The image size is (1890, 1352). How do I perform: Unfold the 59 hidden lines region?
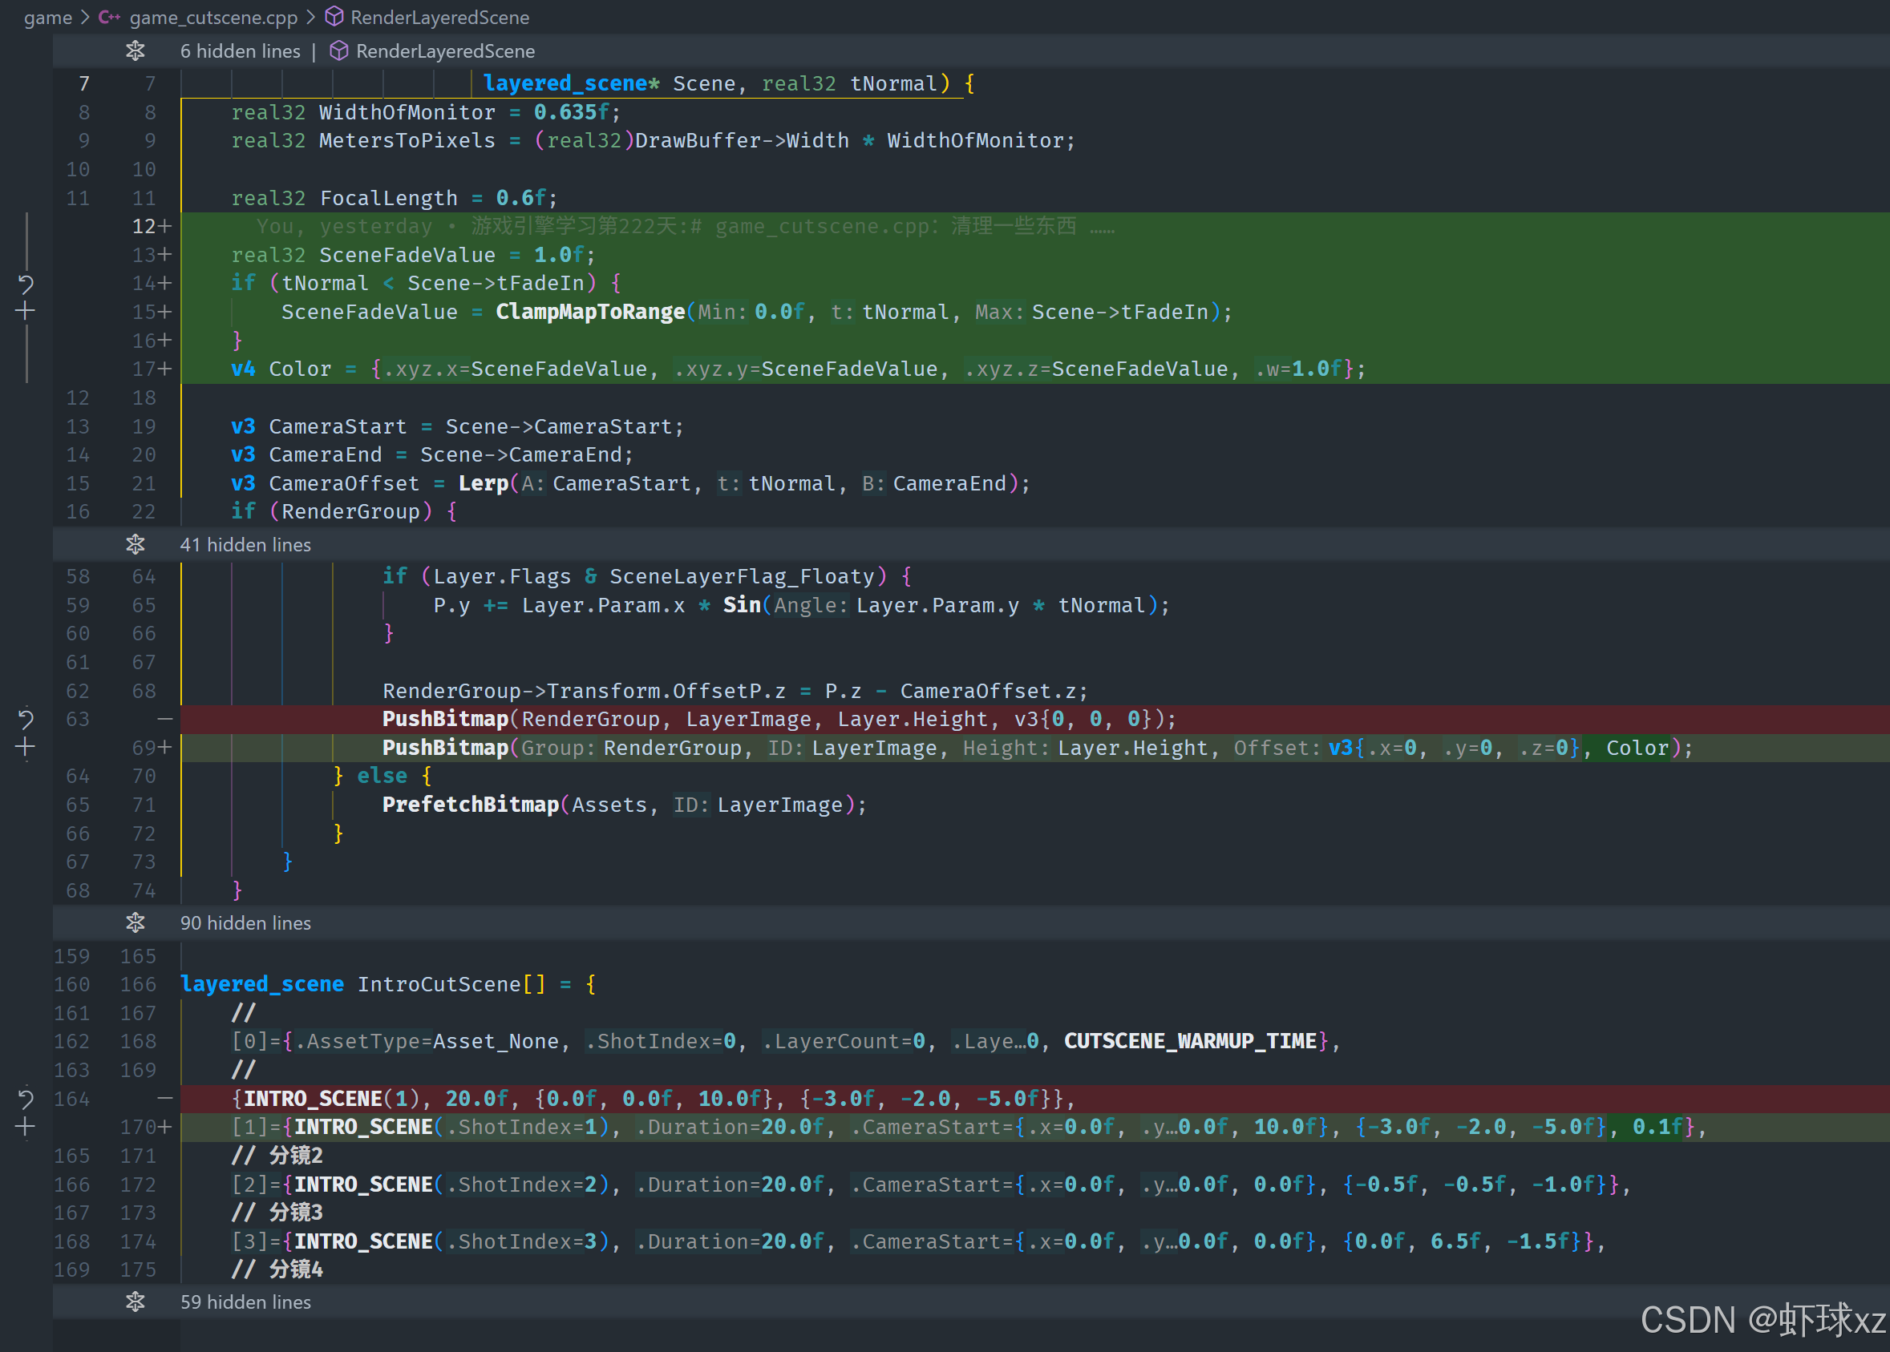click(135, 1302)
